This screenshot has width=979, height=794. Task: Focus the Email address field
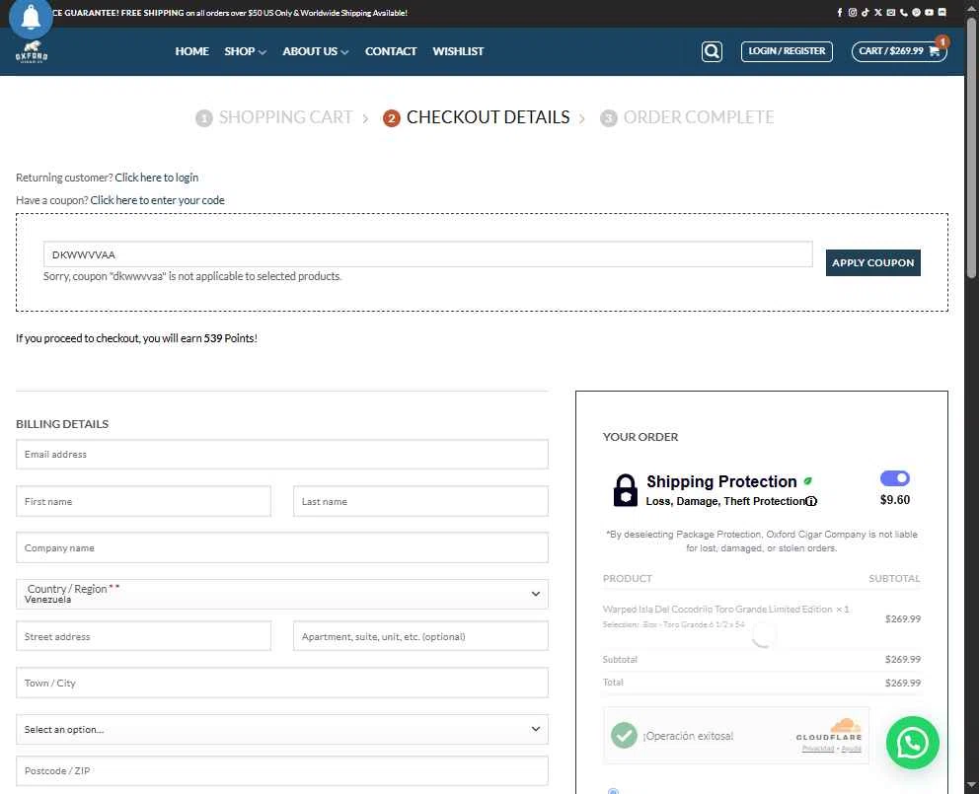(x=282, y=454)
